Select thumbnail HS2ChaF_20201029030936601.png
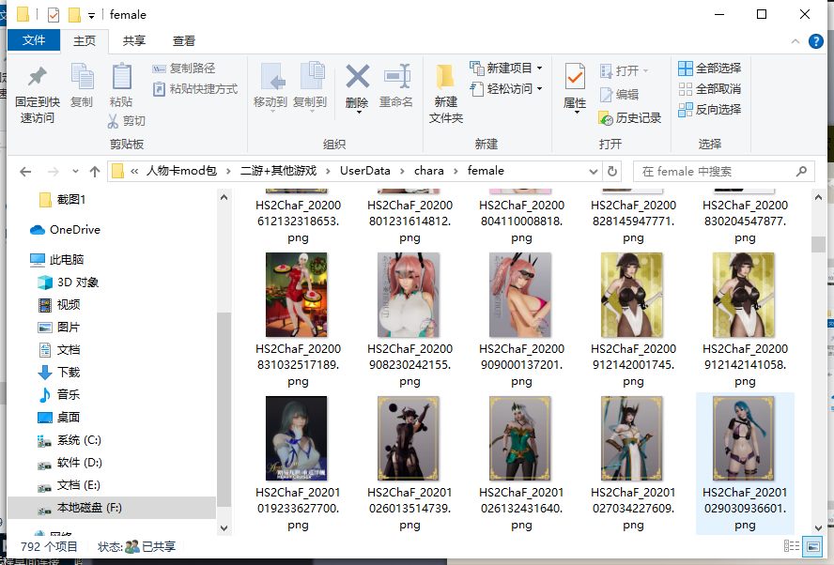 pyautogui.click(x=744, y=438)
